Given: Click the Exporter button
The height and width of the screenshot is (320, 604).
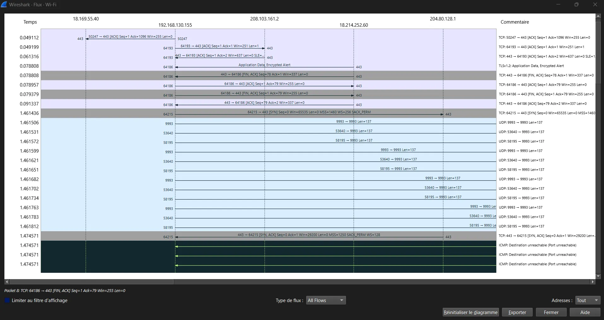Looking at the screenshot, I should tap(517, 312).
